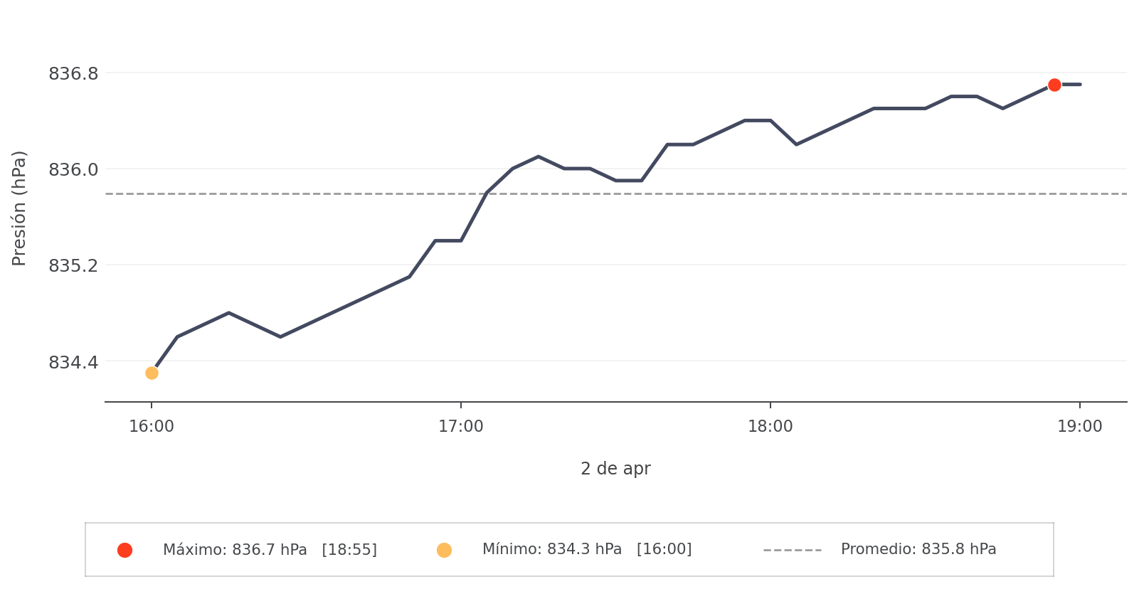The image size is (1139, 589).
Task: Click the 19:00 x-axis tick label
Action: pyautogui.click(x=1079, y=427)
